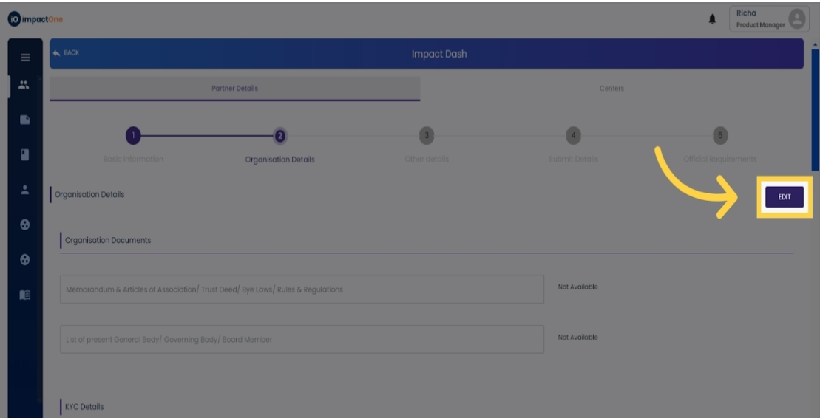Switch to the Centers tab

(612, 89)
